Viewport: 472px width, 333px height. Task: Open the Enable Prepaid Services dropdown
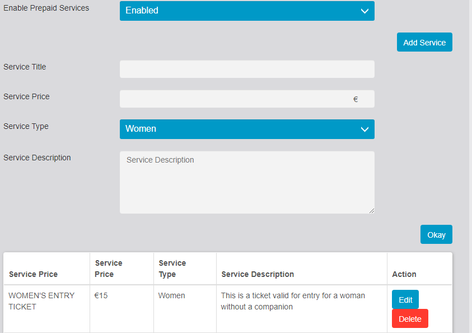coord(246,11)
